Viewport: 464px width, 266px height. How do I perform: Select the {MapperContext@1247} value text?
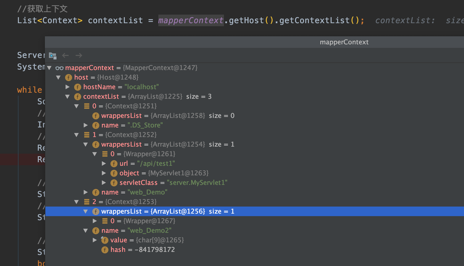click(x=160, y=68)
